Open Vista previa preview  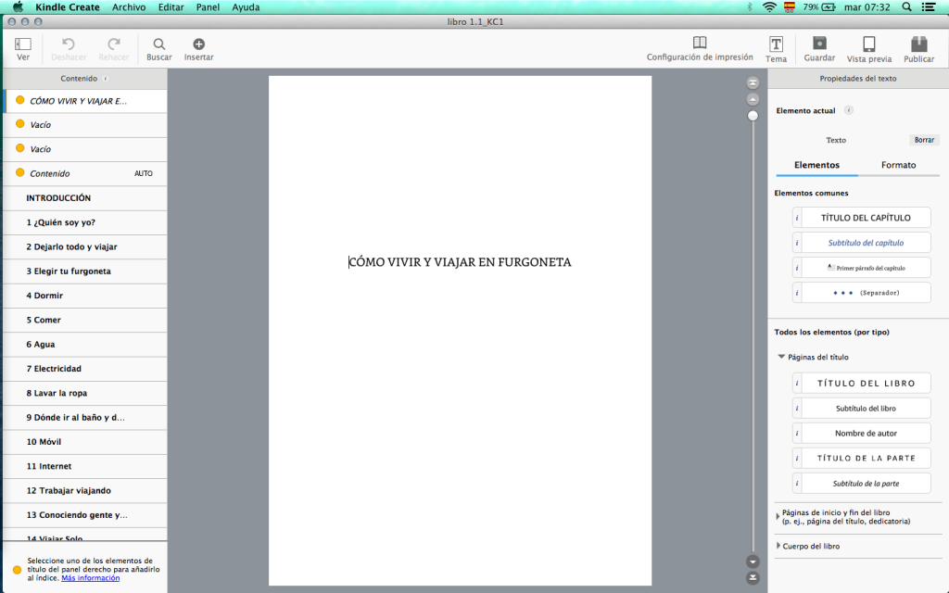click(x=868, y=44)
